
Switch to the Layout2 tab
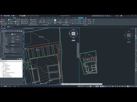pyautogui.click(x=15, y=86)
